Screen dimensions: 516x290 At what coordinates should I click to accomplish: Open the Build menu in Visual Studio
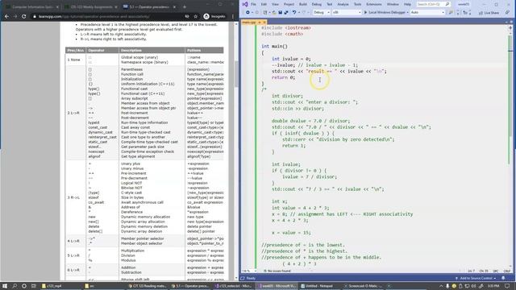[303, 4]
